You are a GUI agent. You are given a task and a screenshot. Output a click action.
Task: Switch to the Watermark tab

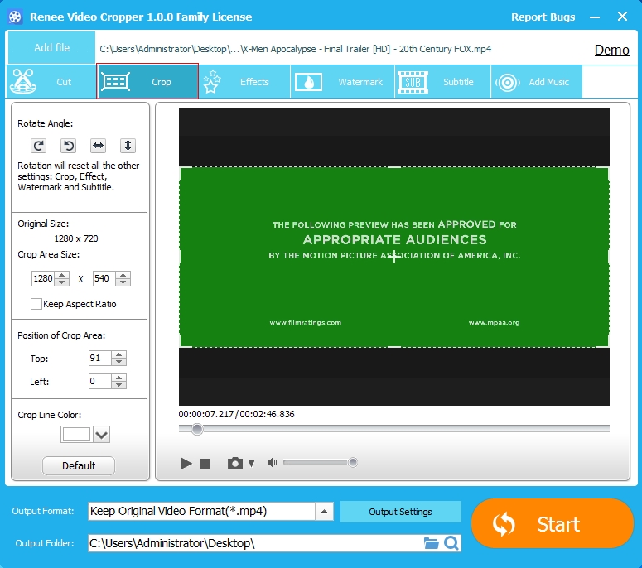coord(340,82)
